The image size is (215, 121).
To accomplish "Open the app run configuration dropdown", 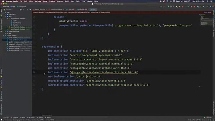I will point(171,7).
